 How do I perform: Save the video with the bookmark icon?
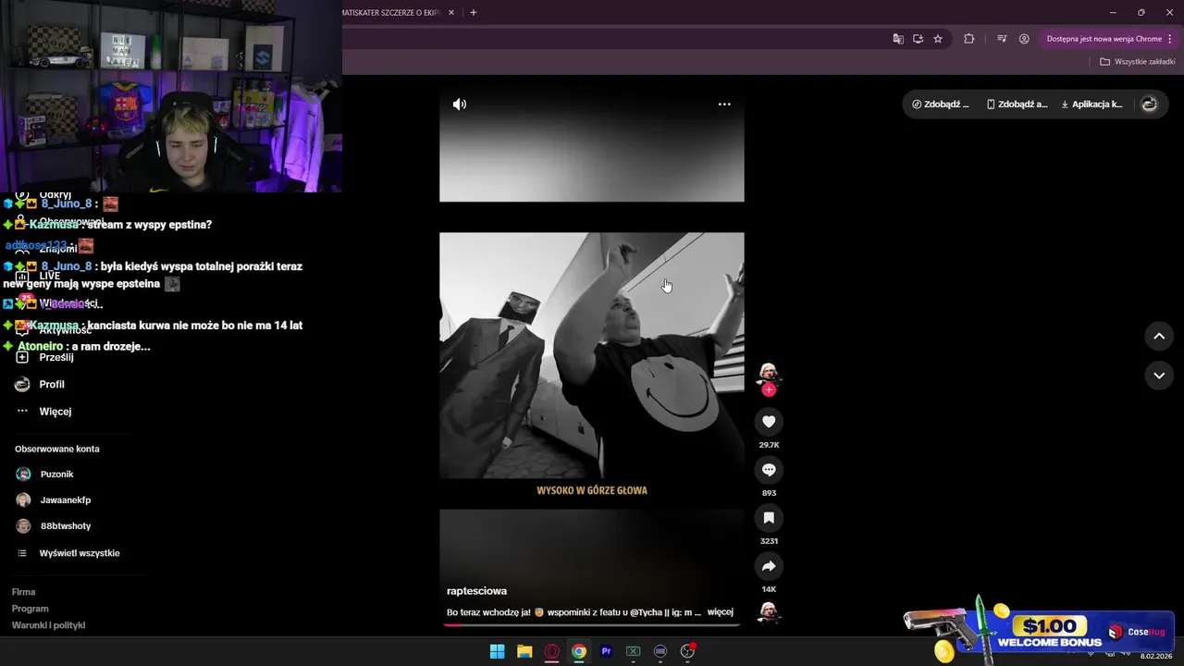click(x=769, y=518)
